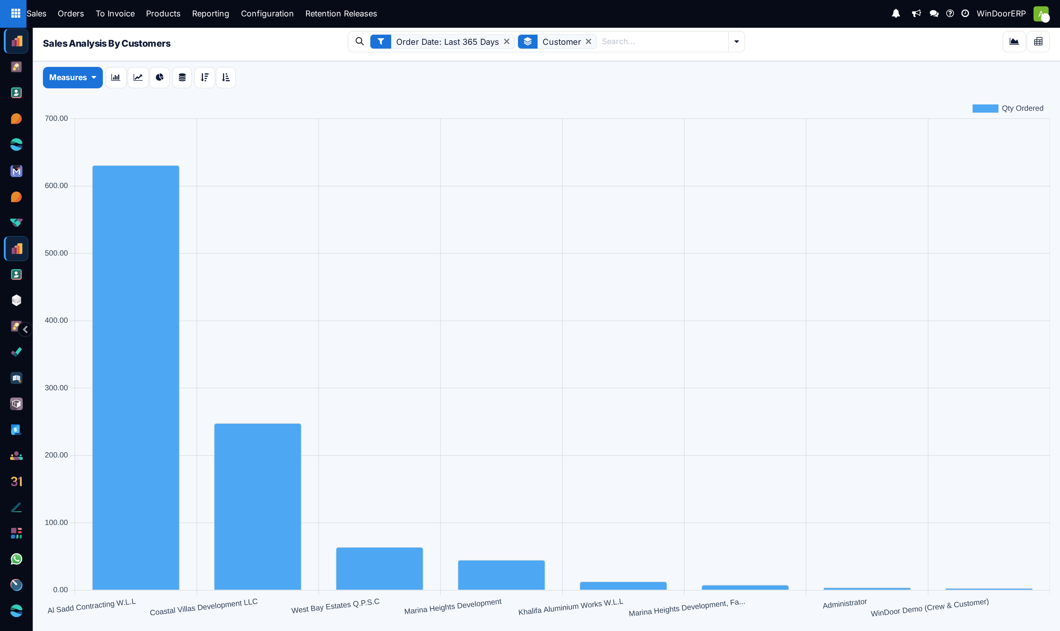This screenshot has width=1060, height=631.
Task: Open the green user avatar menu
Action: tap(1041, 14)
